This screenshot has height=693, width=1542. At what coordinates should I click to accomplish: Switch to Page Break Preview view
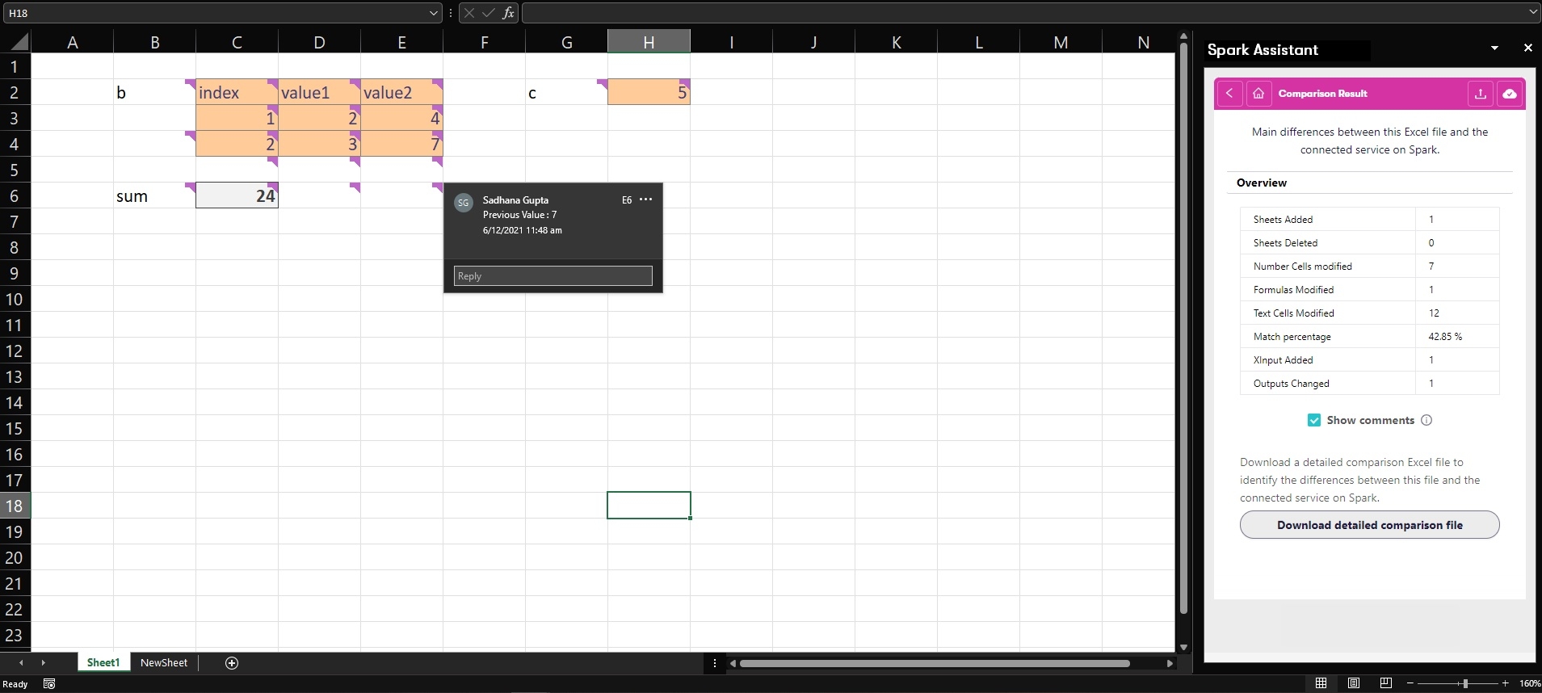pos(1386,683)
